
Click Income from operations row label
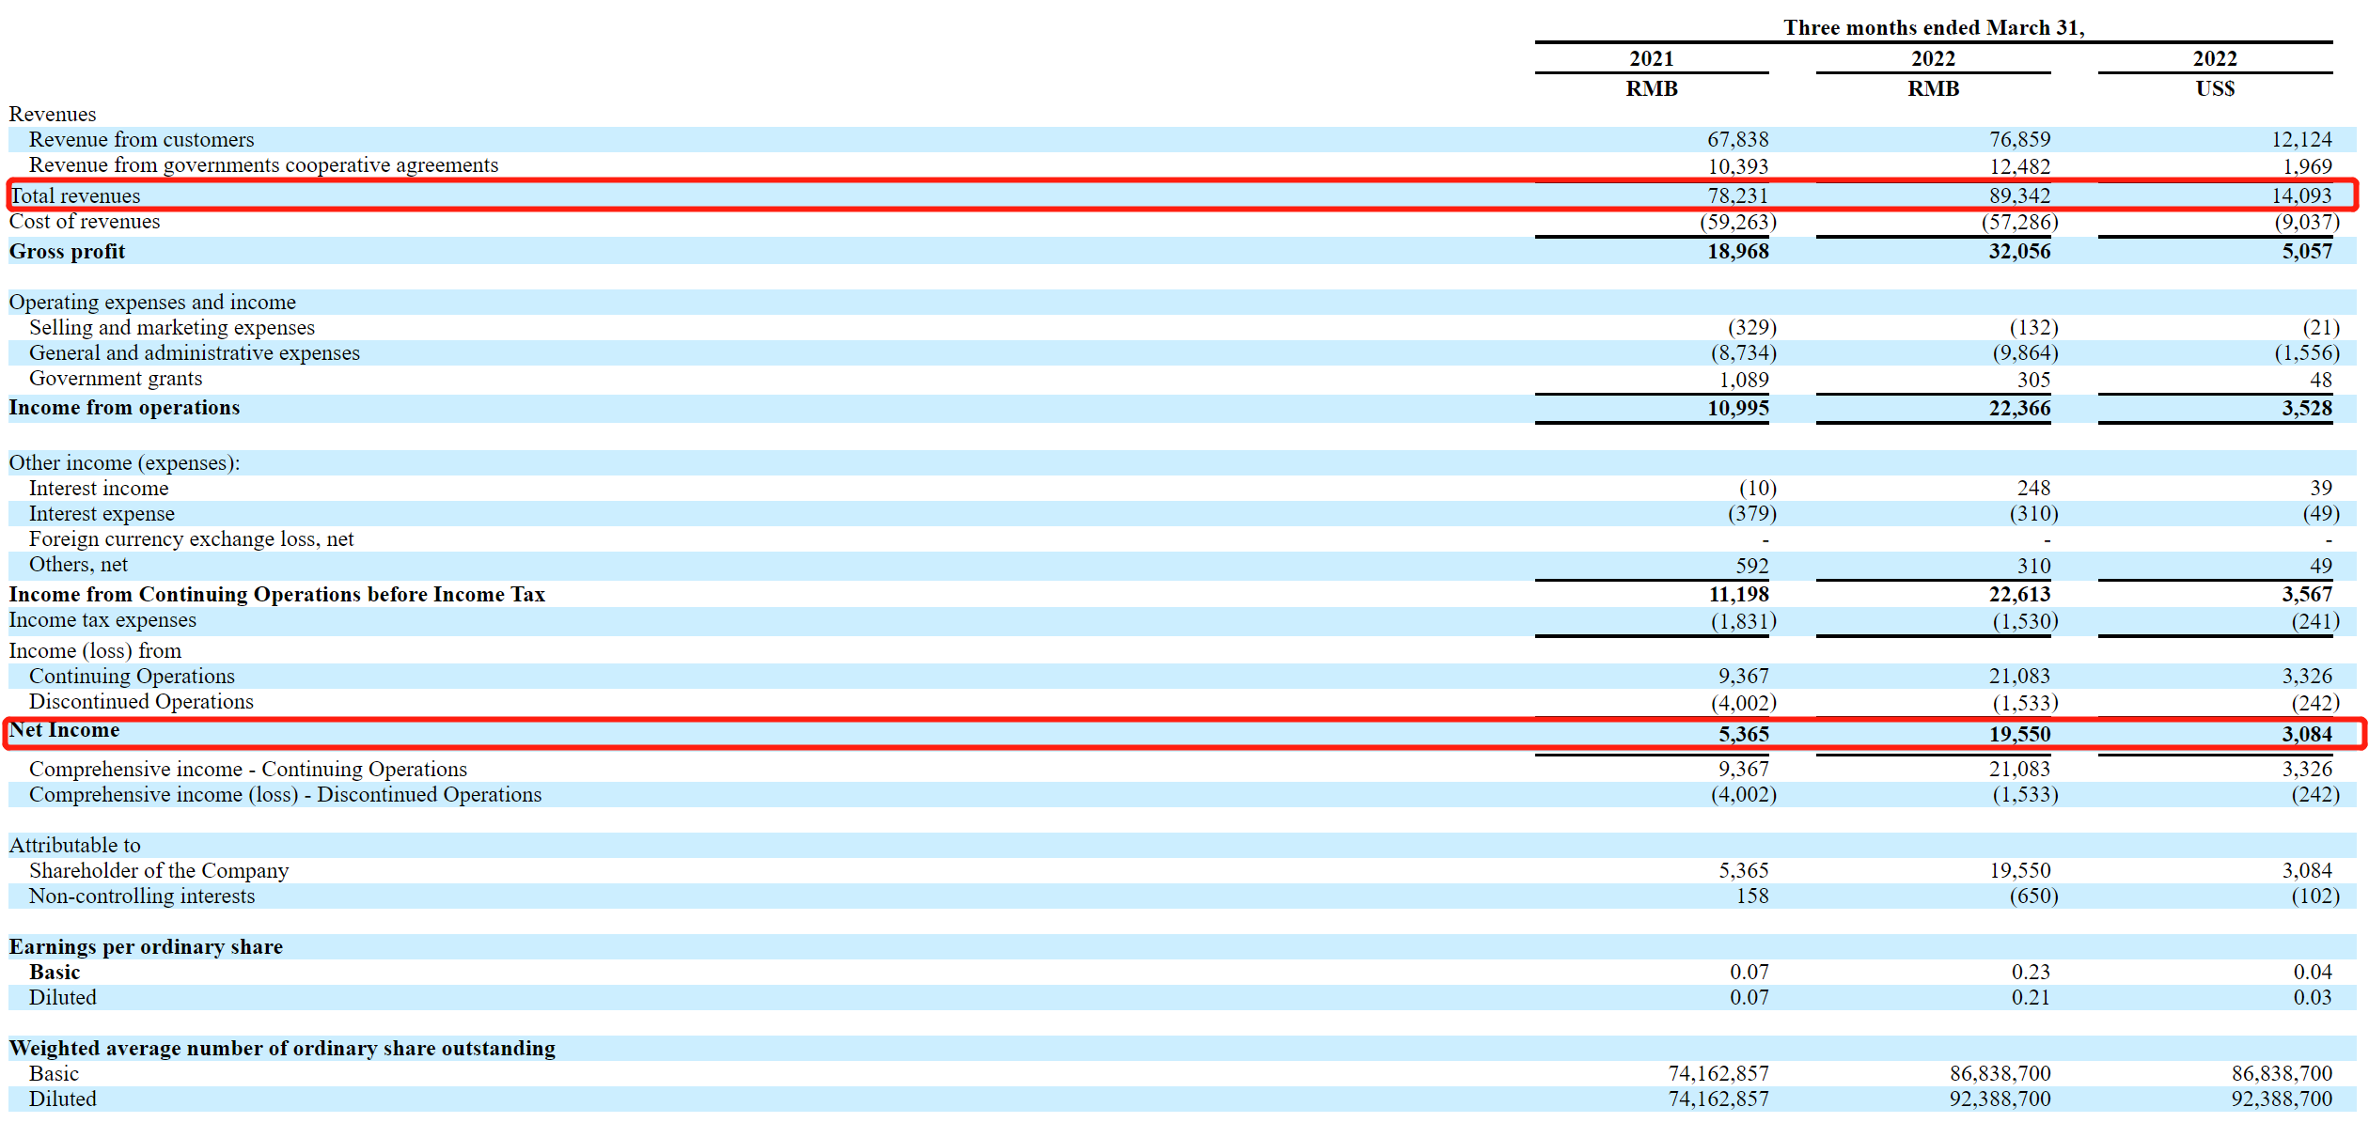pos(124,408)
